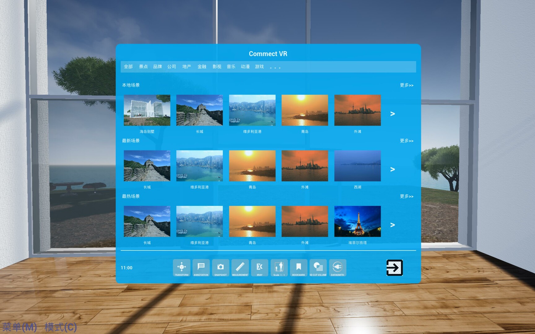This screenshot has width=535, height=334.
Task: Open 外滩 thumbnail in the 本地场景 row
Action: coord(357,110)
